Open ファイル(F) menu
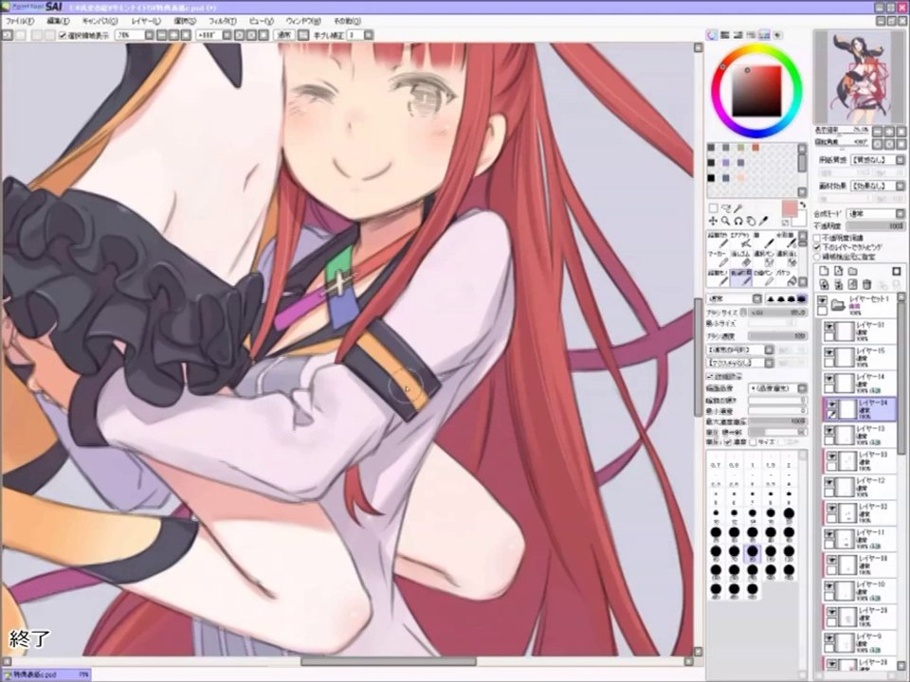This screenshot has height=682, width=910. click(x=19, y=21)
